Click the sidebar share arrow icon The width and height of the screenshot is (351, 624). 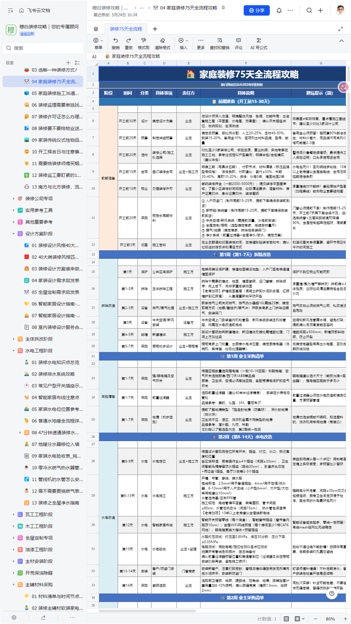[43, 617]
